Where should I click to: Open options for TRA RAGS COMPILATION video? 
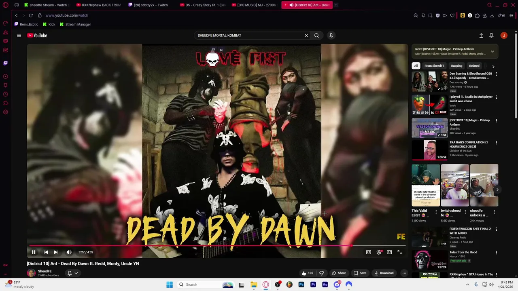tap(497, 143)
